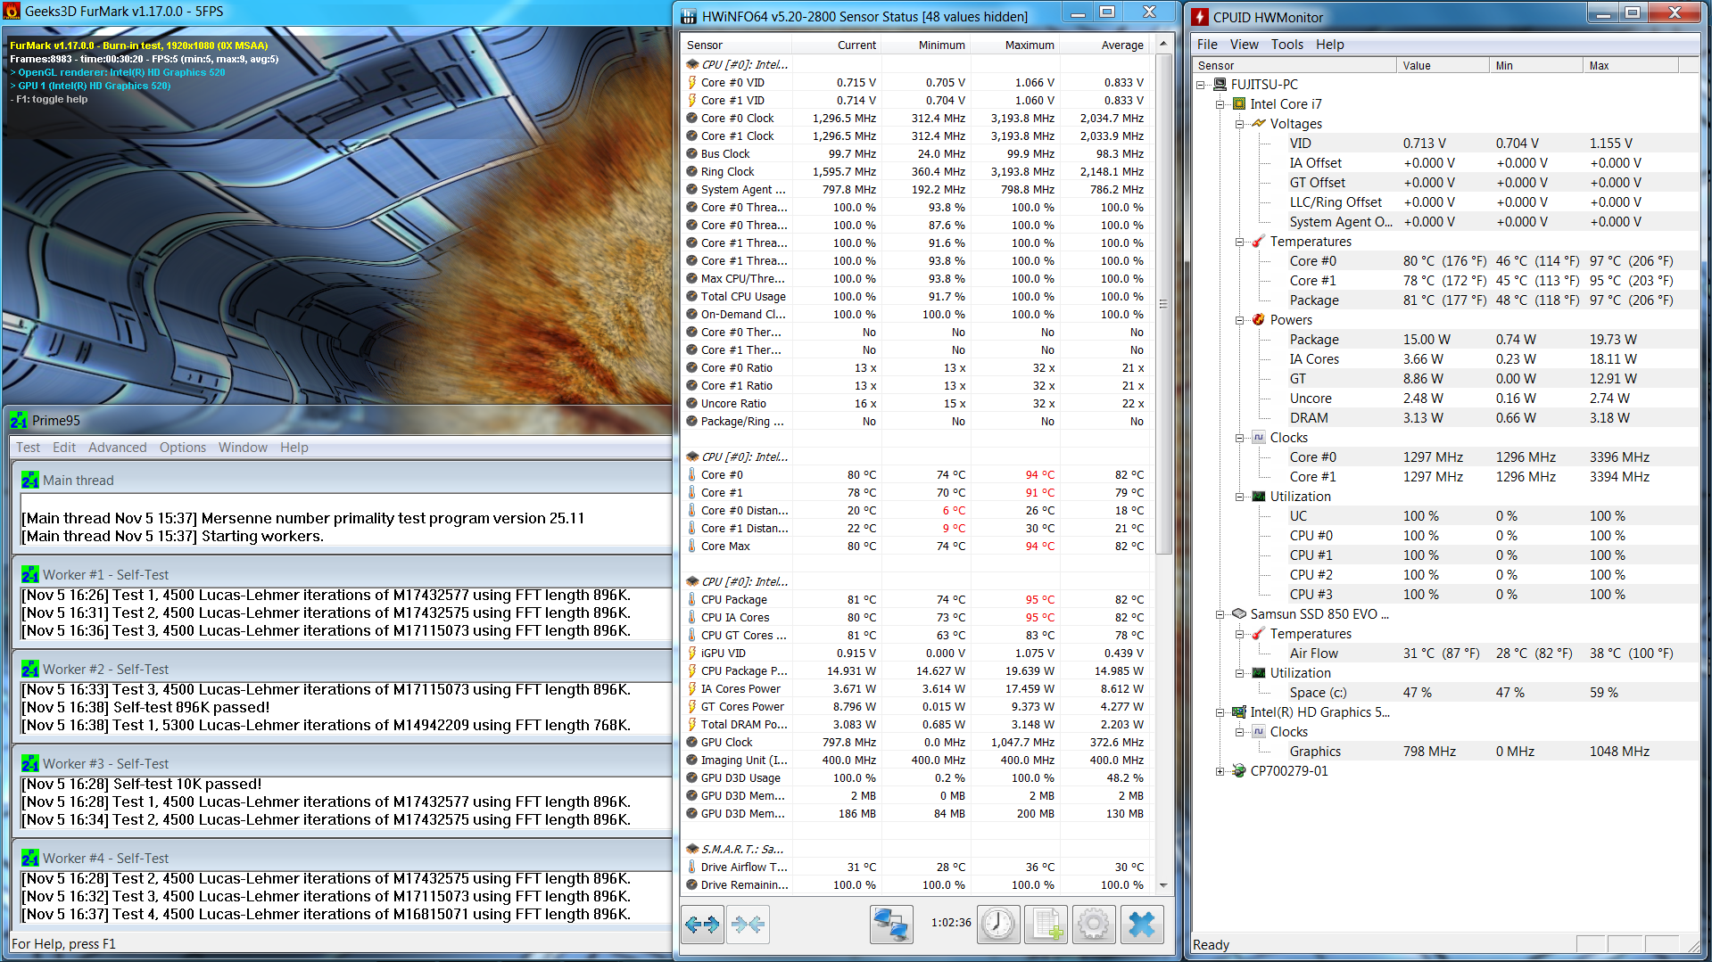Open Prime95 Window menu
This screenshot has width=1712, height=962.
tap(243, 447)
